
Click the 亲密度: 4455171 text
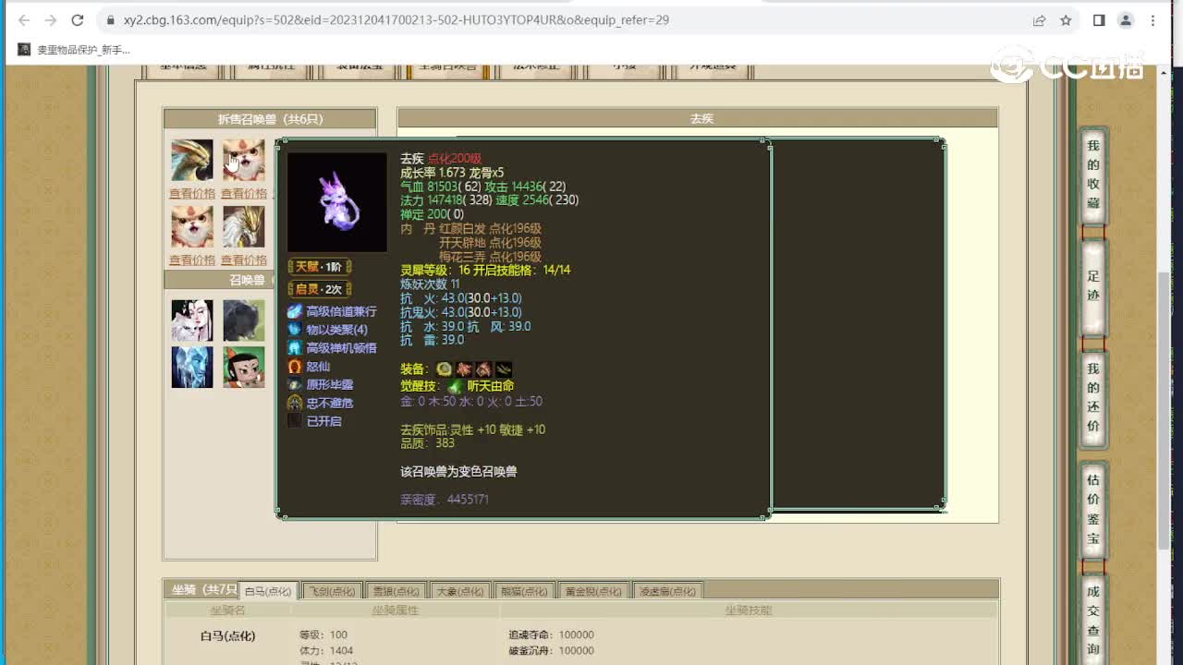click(445, 500)
